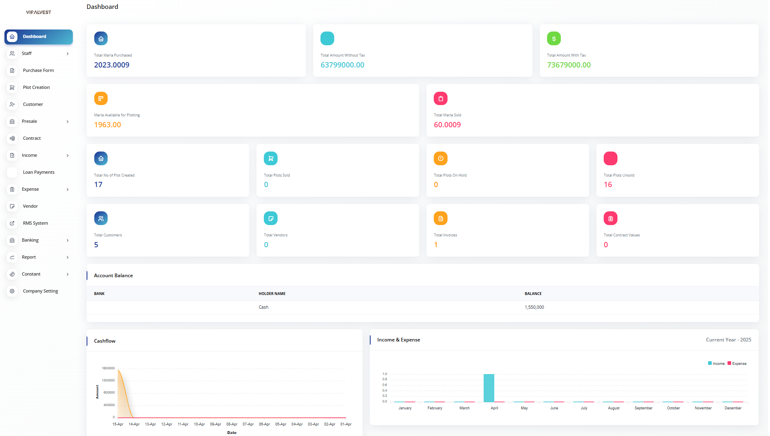Expand the Report submenu arrow
Image resolution: width=770 pixels, height=436 pixels.
tap(68, 257)
